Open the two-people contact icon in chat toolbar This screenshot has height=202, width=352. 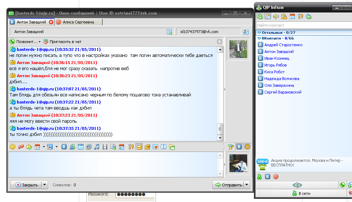tap(72, 147)
